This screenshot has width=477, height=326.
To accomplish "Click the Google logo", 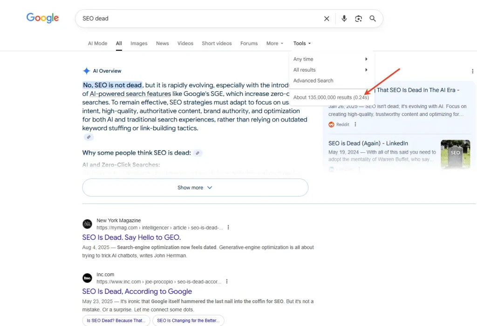I will pos(42,18).
